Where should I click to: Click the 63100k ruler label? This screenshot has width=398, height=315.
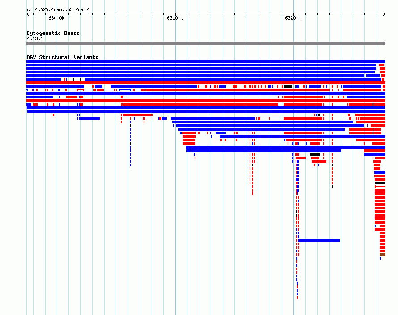click(175, 18)
